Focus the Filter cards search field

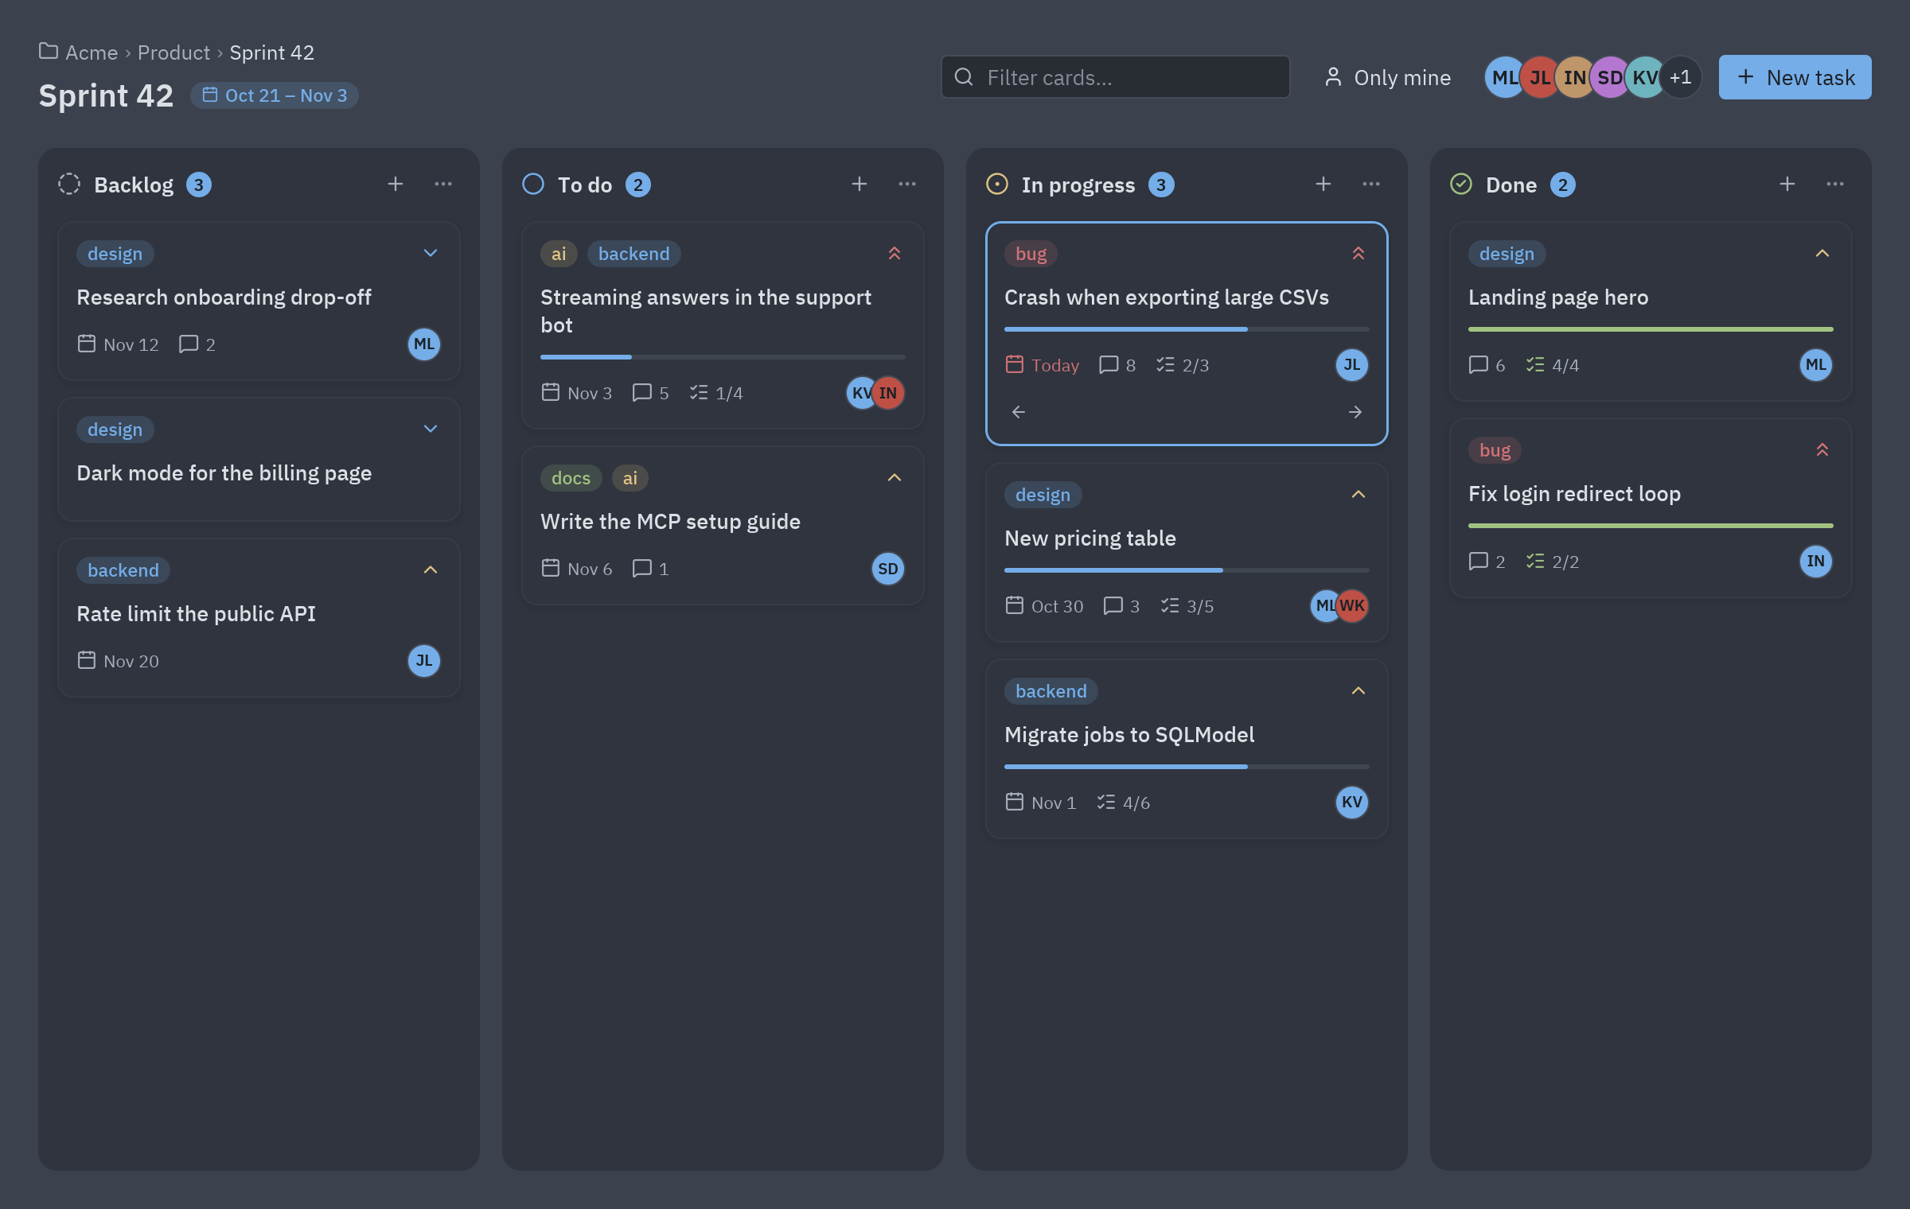click(1116, 78)
